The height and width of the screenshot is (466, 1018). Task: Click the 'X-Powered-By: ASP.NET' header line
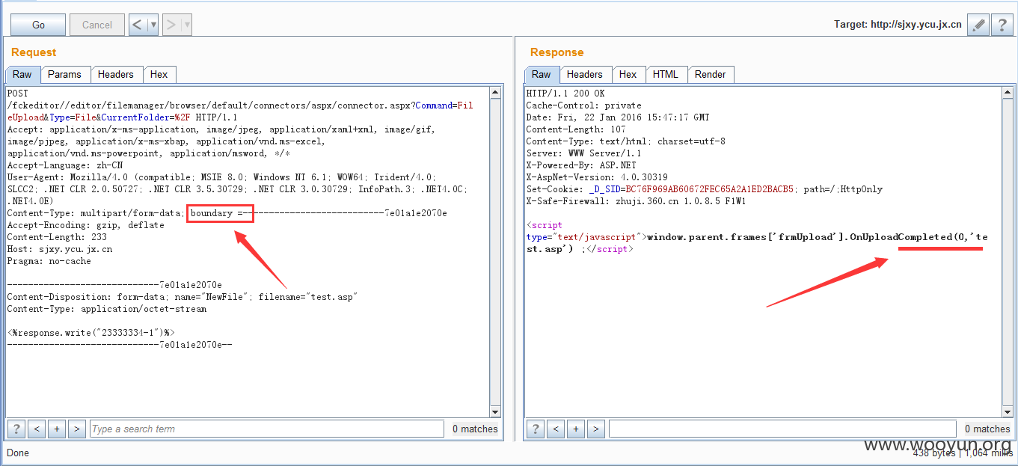point(581,165)
